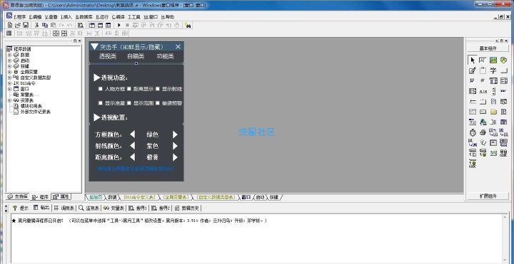Expand the 自定义数据类型 tree node

point(9,78)
